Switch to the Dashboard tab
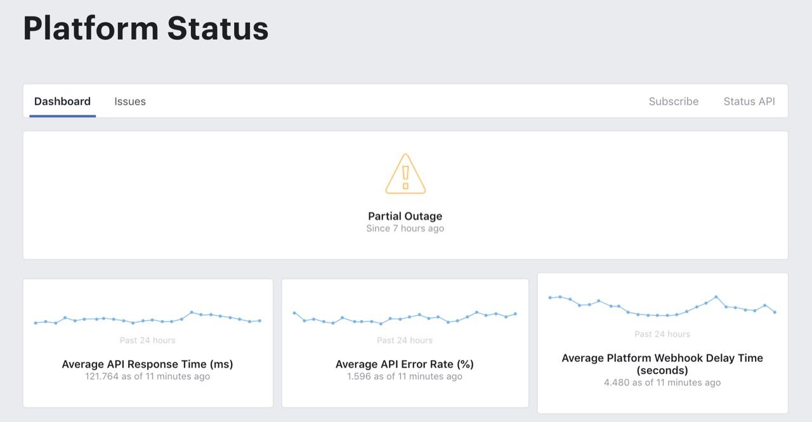The height and width of the screenshot is (422, 812). (x=62, y=101)
